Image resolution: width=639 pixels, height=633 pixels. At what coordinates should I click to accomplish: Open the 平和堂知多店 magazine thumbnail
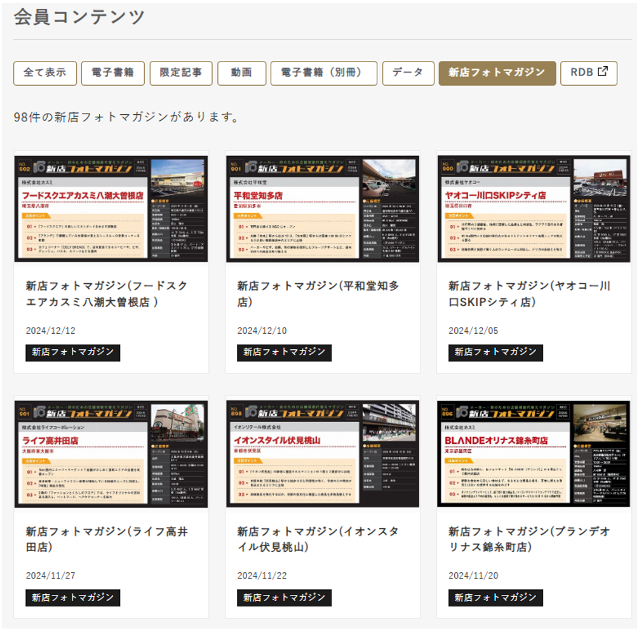(323, 208)
